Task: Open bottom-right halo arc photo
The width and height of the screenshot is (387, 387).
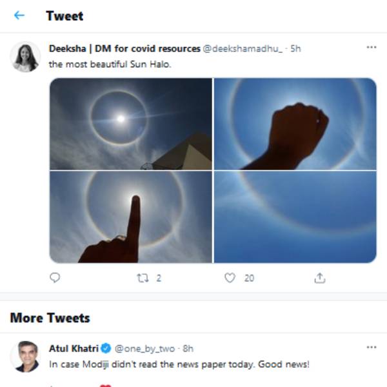Action: [x=295, y=217]
